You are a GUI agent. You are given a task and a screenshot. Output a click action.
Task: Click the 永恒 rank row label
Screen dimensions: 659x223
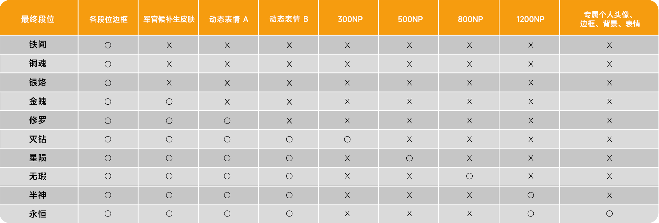pyautogui.click(x=38, y=214)
